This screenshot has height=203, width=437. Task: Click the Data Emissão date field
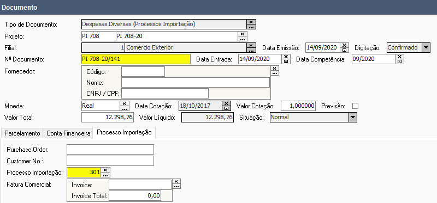pos(323,47)
